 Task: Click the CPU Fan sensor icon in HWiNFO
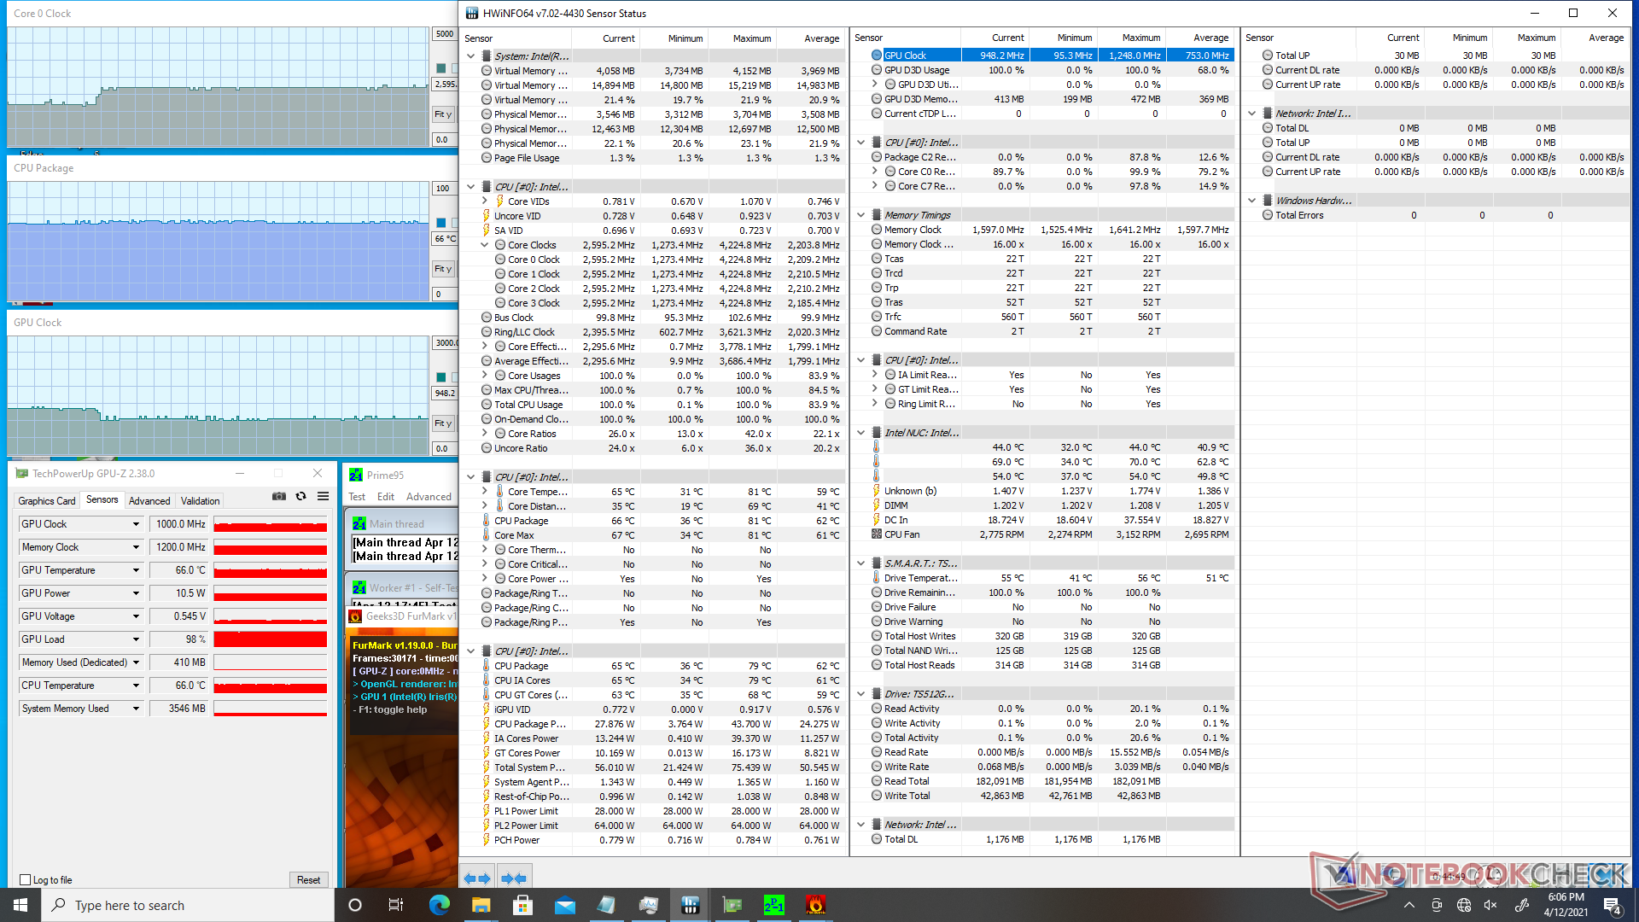pyautogui.click(x=877, y=534)
